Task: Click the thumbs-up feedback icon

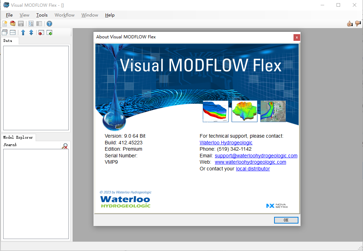Action: pyautogui.click(x=349, y=23)
